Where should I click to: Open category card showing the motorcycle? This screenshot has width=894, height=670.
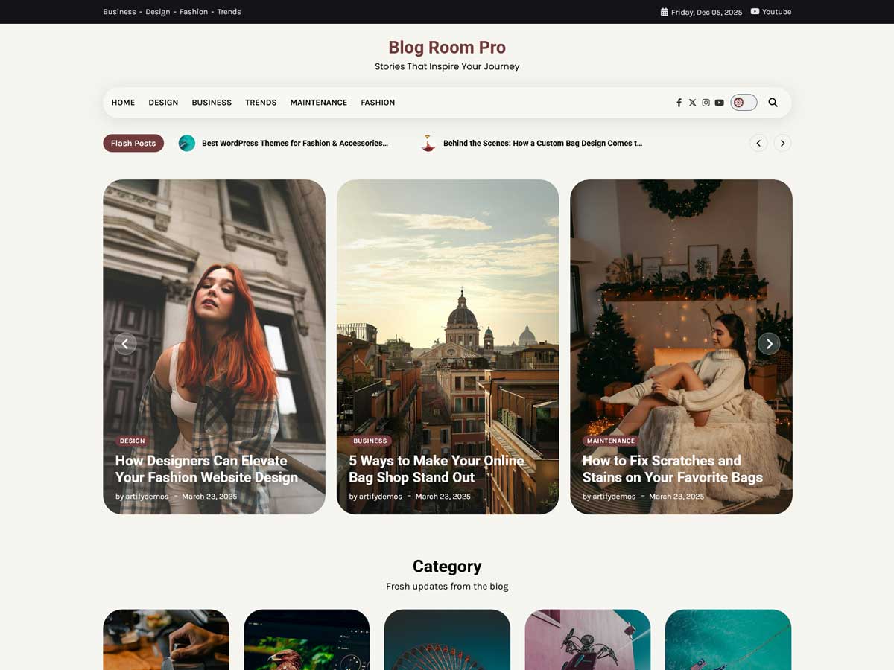tap(588, 639)
